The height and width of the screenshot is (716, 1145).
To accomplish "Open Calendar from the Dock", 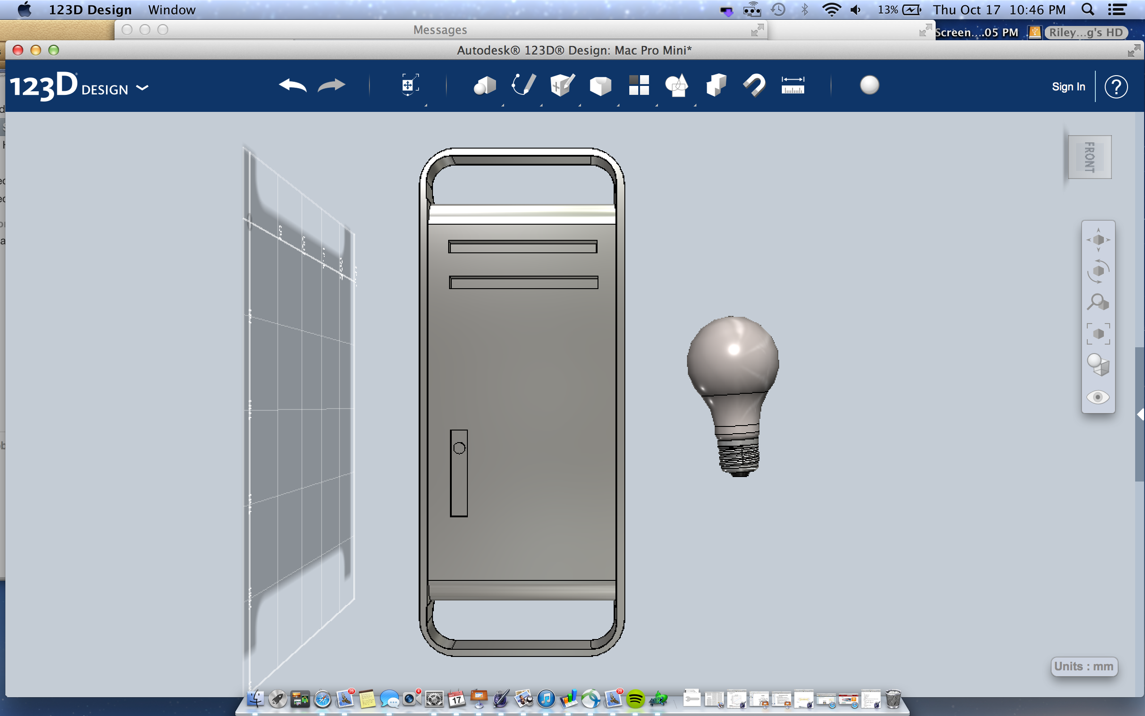I will 457,699.
